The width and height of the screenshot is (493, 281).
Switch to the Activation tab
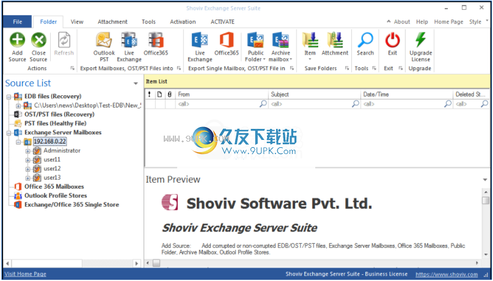183,22
